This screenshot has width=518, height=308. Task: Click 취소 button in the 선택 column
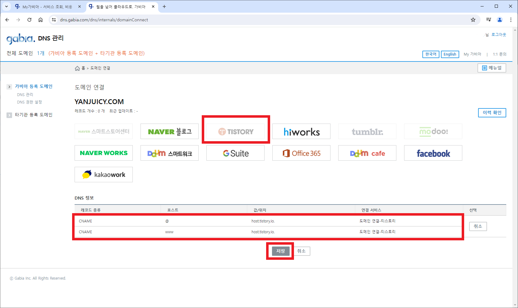click(x=478, y=226)
